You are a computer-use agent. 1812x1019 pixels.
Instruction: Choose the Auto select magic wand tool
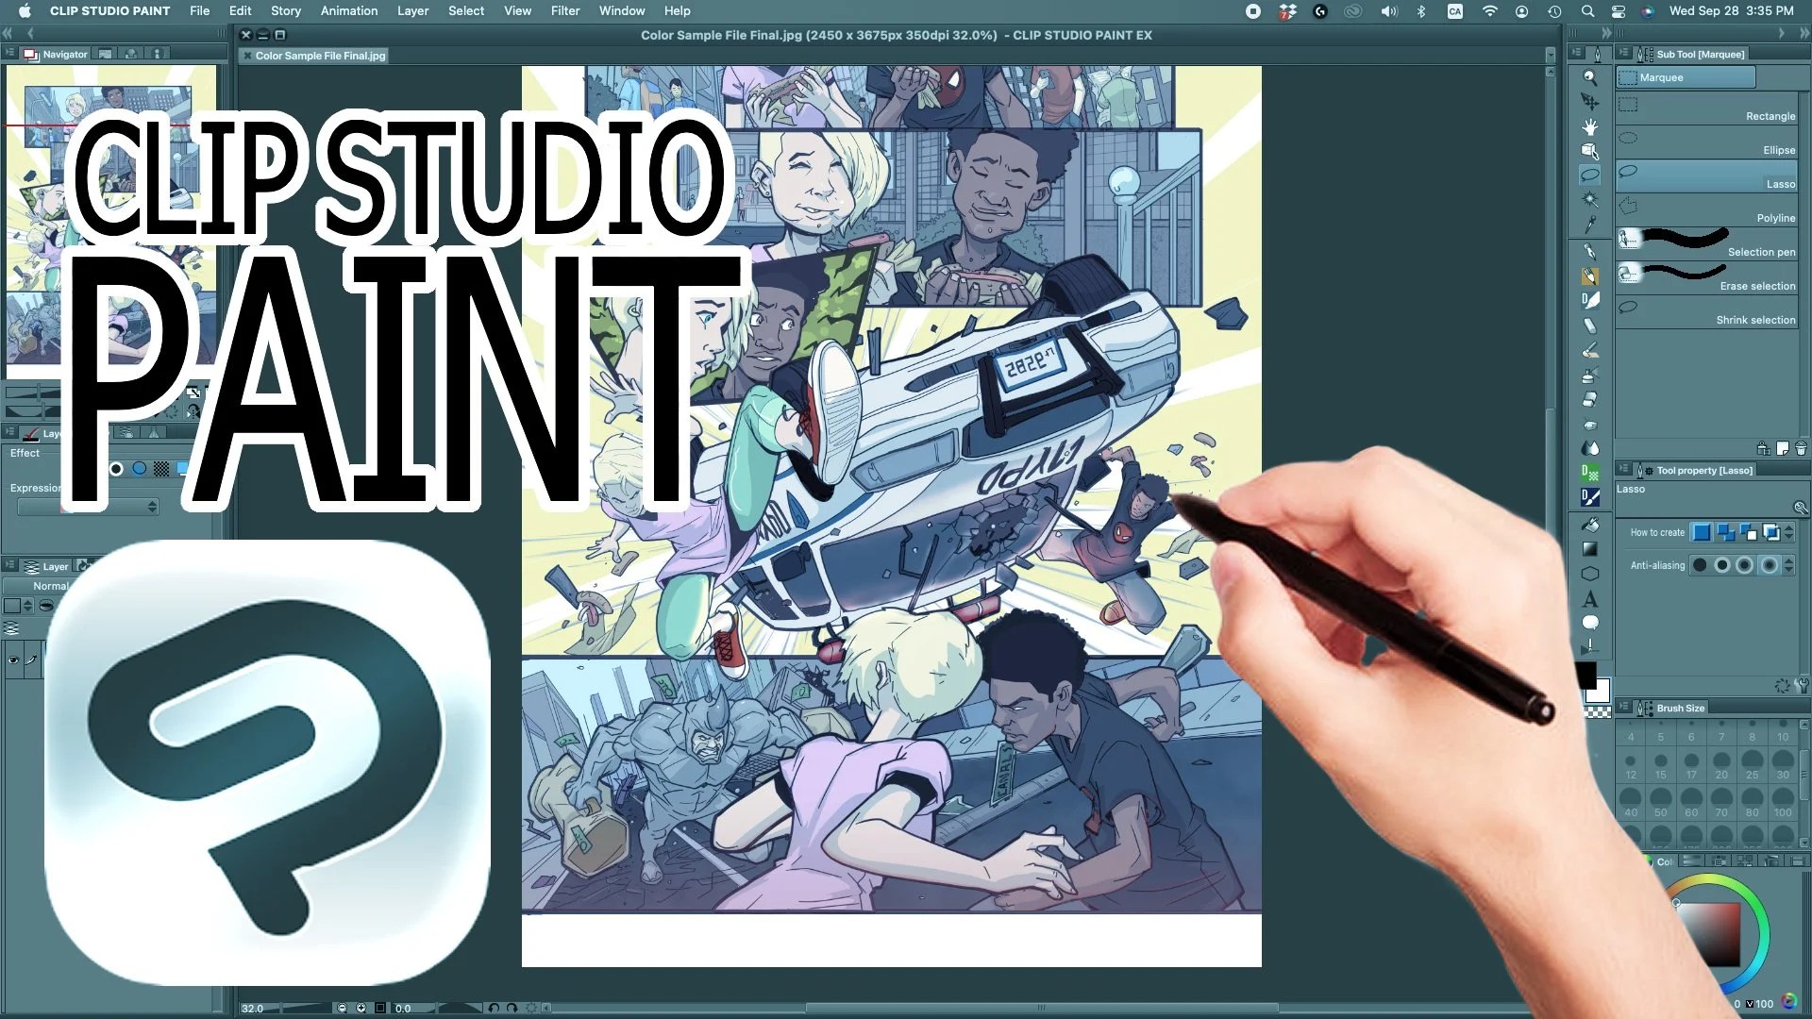(1589, 199)
